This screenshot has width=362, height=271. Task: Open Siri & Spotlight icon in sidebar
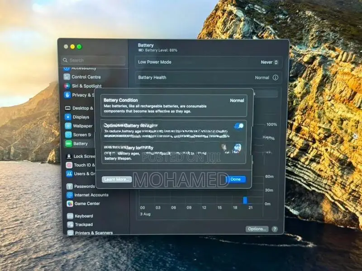pyautogui.click(x=67, y=86)
